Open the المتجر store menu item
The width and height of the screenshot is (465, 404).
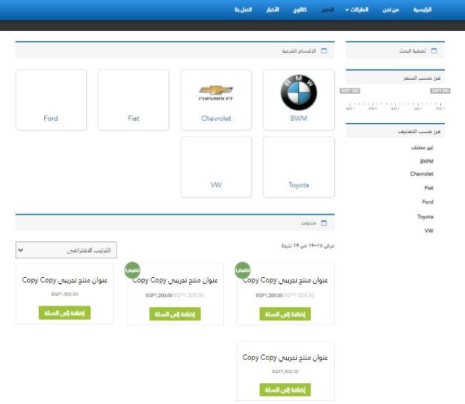[x=328, y=10]
